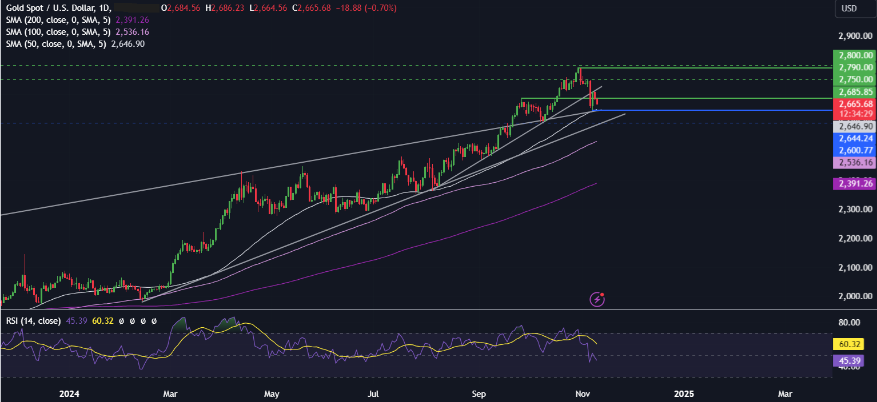This screenshot has height=402, width=877.
Task: Click the May label on time axis
Action: coord(272,394)
